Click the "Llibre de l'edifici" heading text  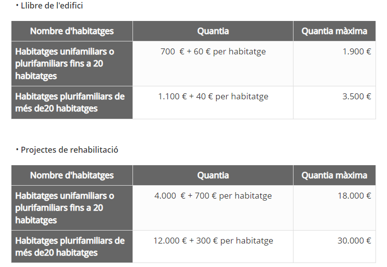tap(52, 6)
